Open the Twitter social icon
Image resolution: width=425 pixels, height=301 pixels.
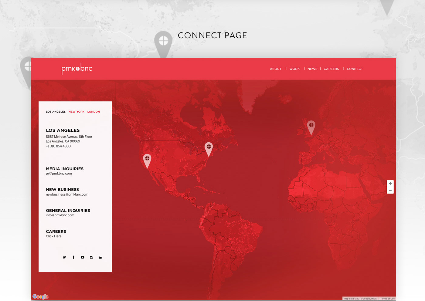[64, 257]
